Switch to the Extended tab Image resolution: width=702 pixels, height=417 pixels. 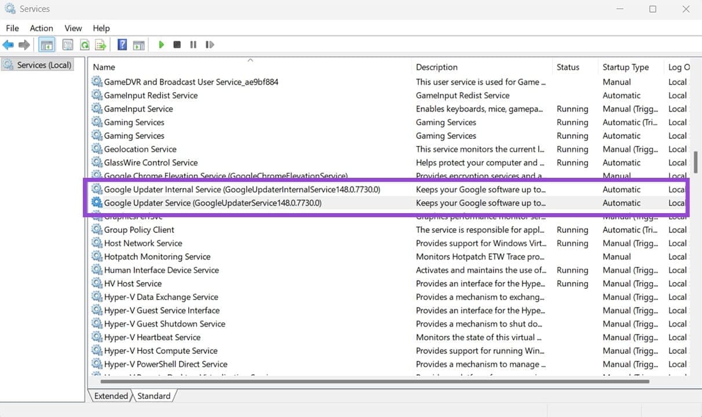point(111,396)
